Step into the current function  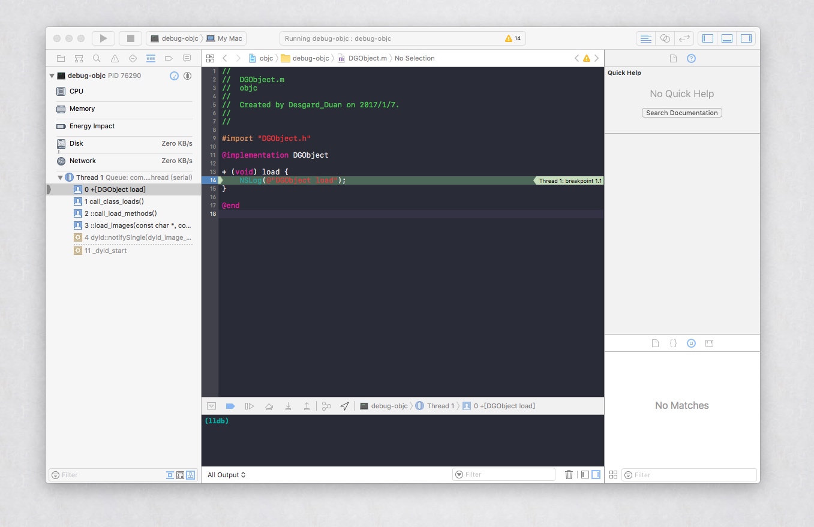288,406
